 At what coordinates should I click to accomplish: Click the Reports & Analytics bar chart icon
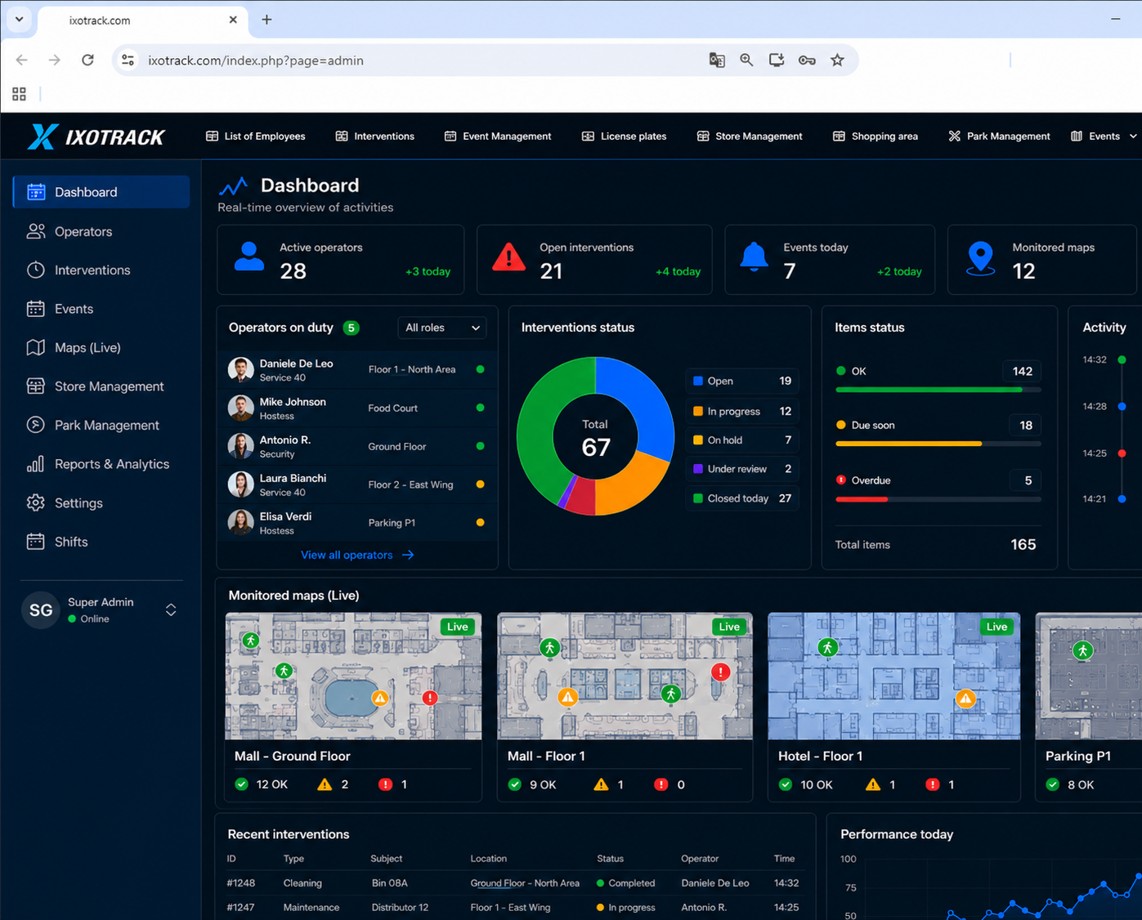[36, 464]
